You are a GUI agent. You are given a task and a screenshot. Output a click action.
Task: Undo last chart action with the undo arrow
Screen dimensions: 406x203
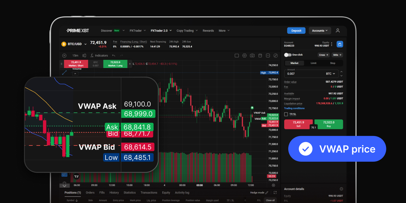[x=113, y=55]
